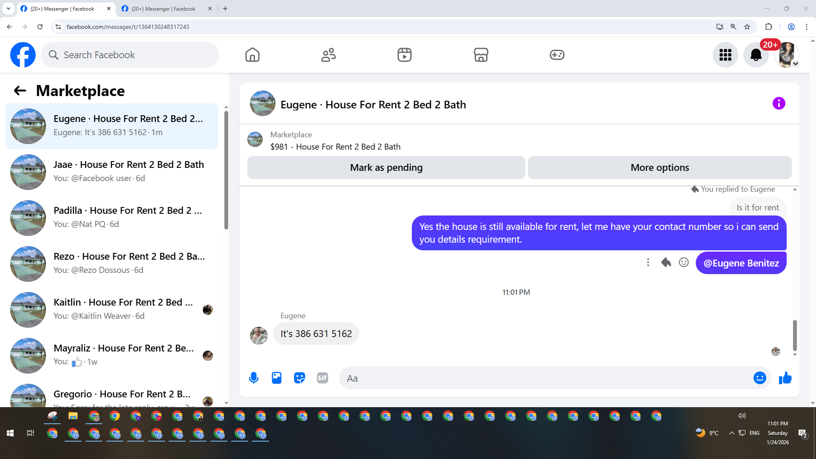816x459 pixels.
Task: React to message with smiley icon
Action: [x=684, y=263]
